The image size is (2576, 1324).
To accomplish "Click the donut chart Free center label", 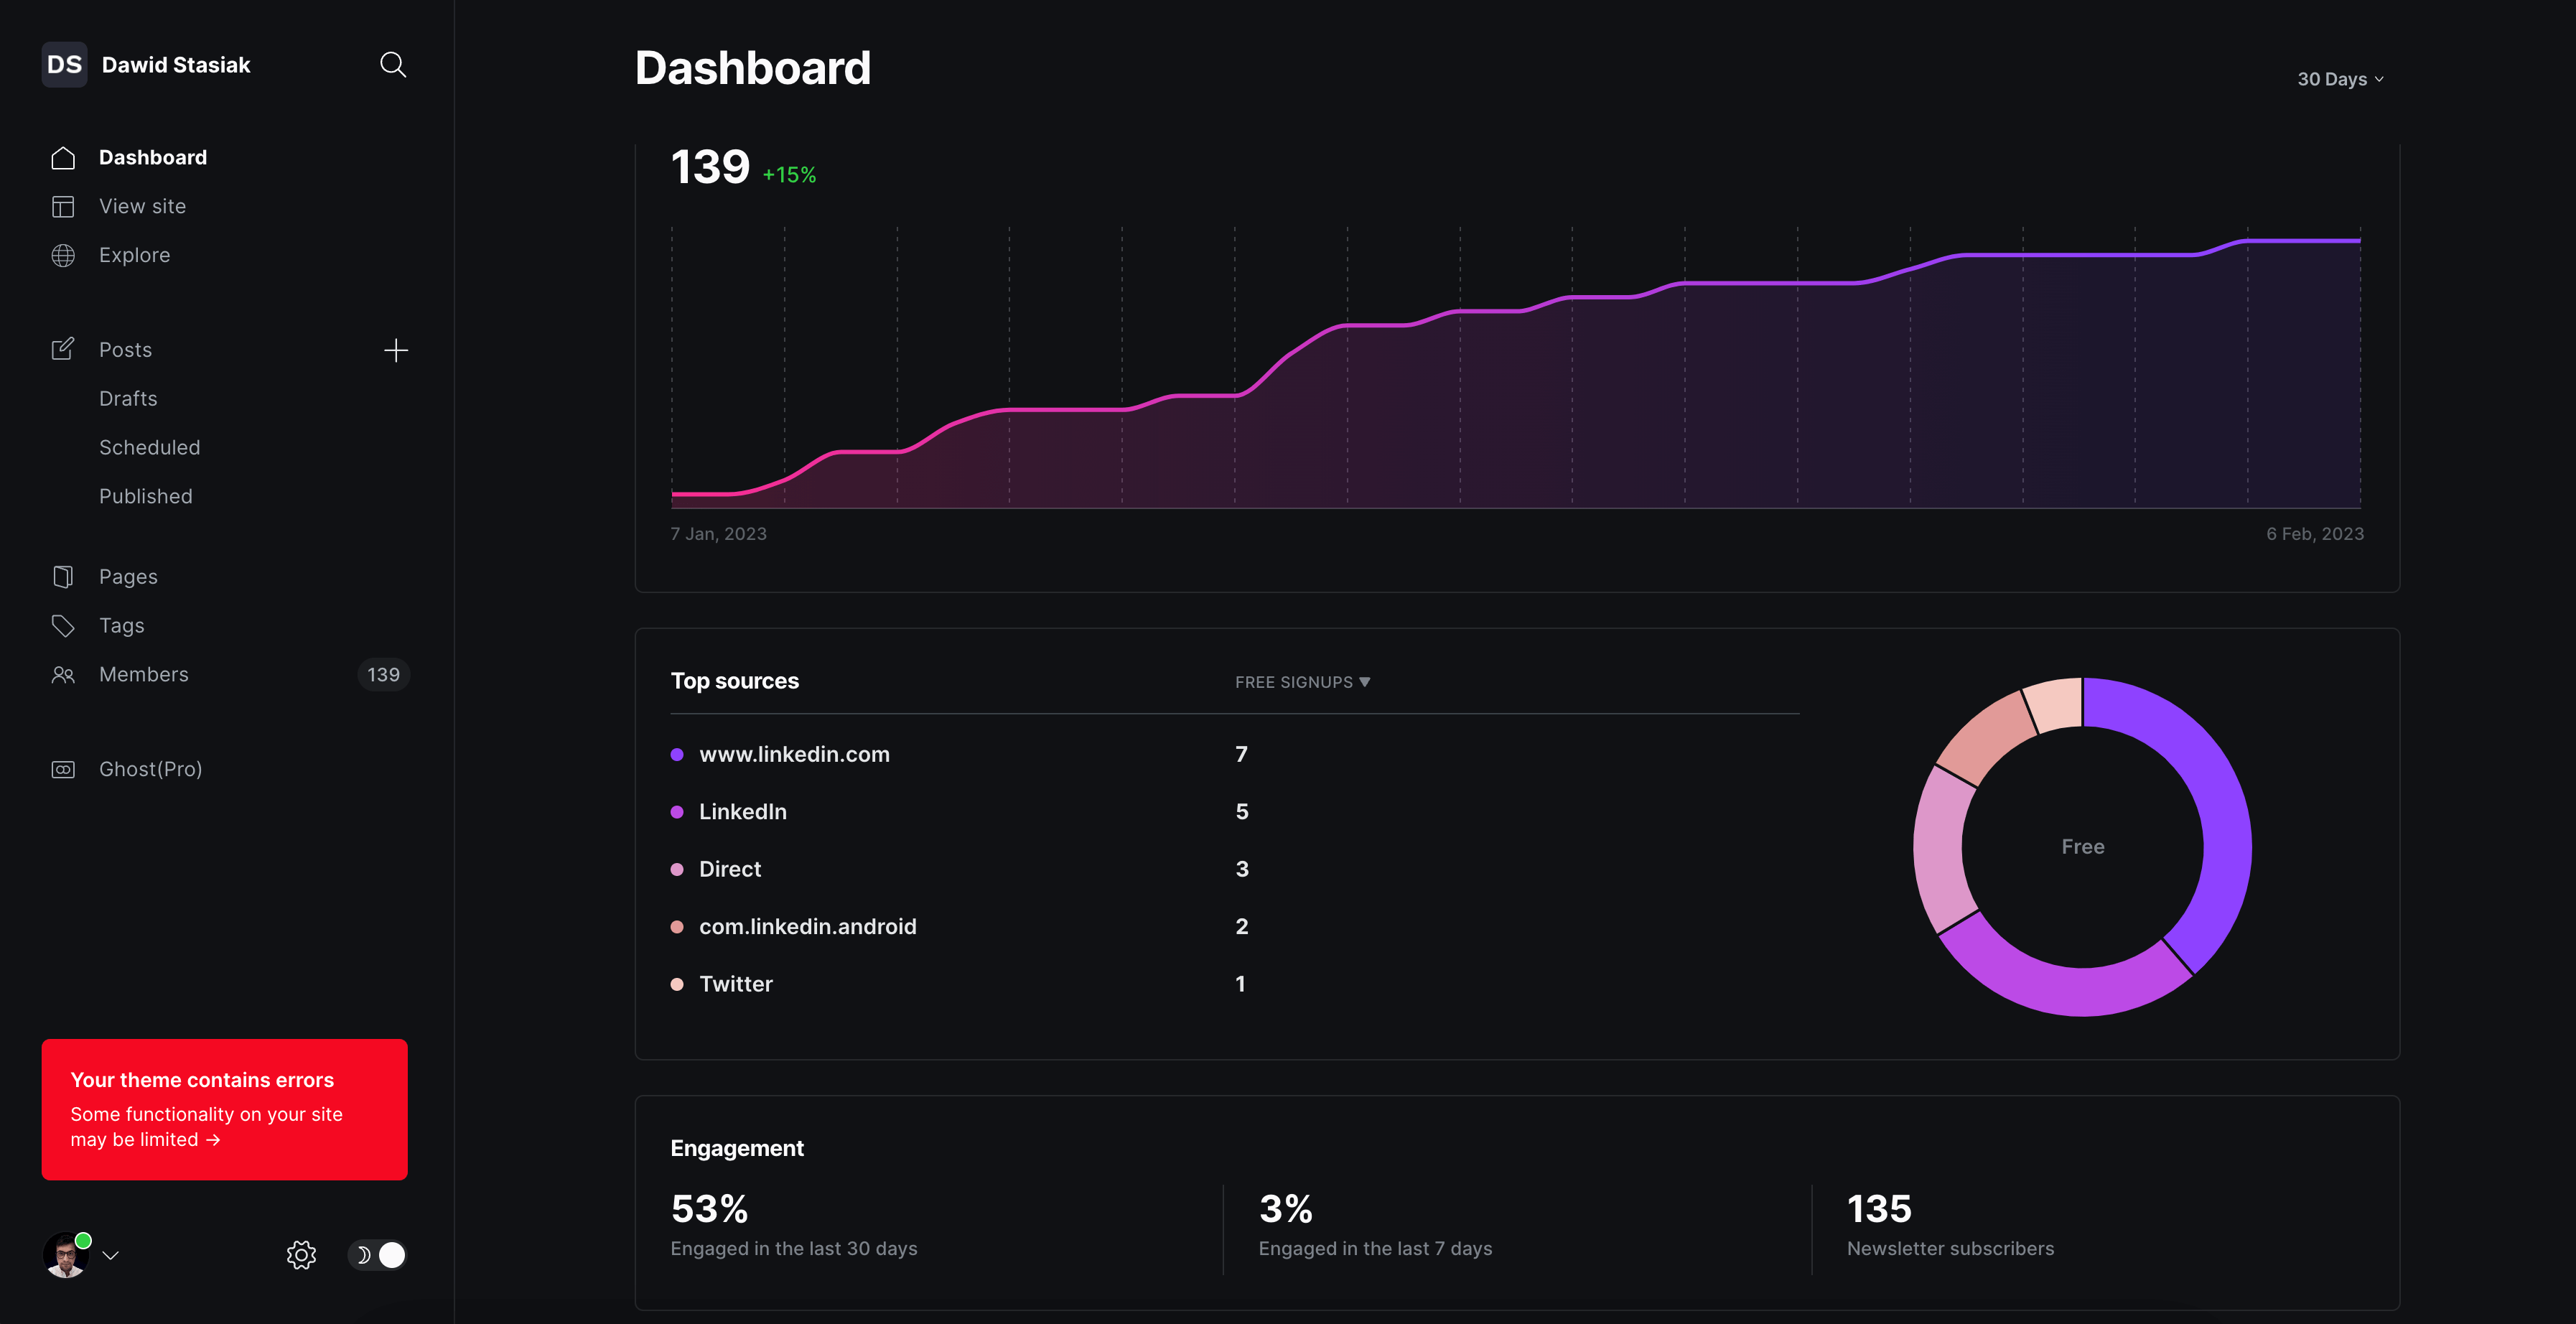I will pyautogui.click(x=2082, y=847).
